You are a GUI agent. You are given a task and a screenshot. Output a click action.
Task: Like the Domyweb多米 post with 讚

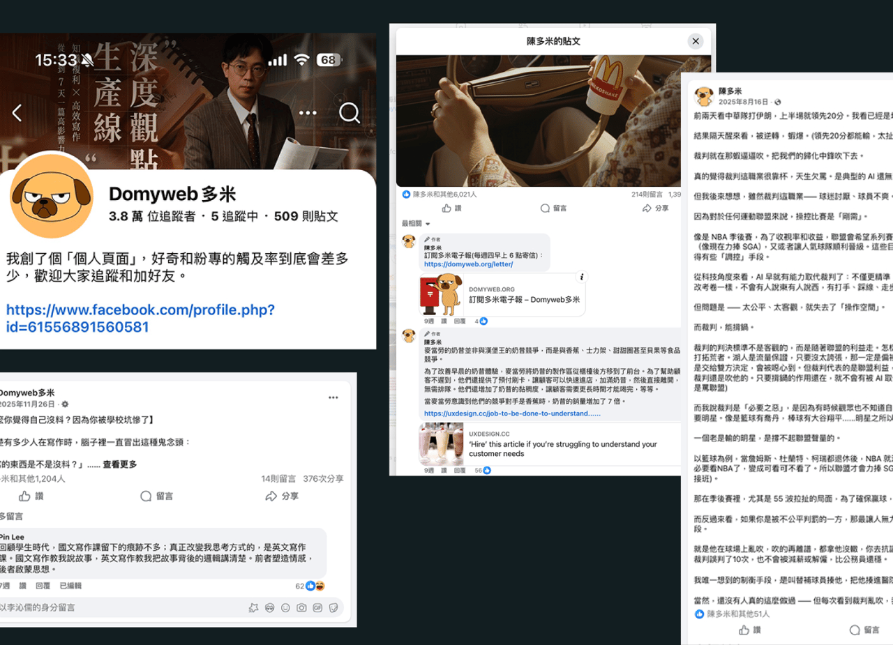[x=31, y=496]
